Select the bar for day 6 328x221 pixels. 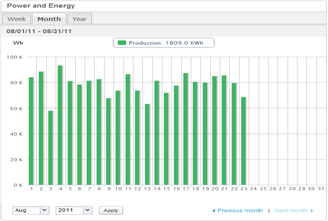[79, 135]
